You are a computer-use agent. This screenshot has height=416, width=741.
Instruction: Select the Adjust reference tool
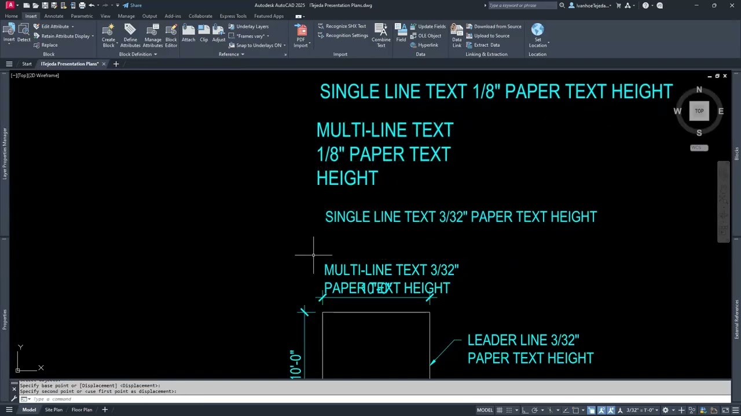[219, 33]
